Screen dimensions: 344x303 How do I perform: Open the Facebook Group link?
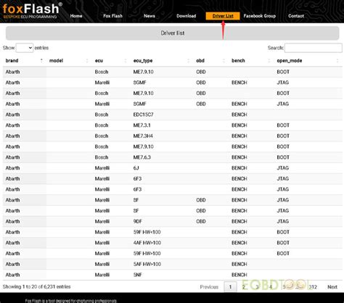(x=260, y=16)
